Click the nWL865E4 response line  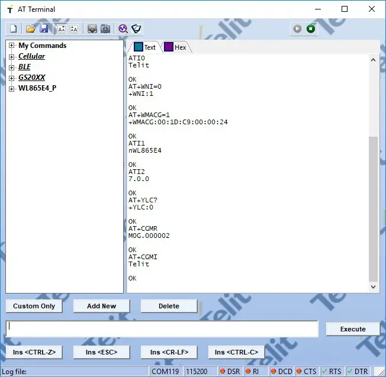[144, 150]
